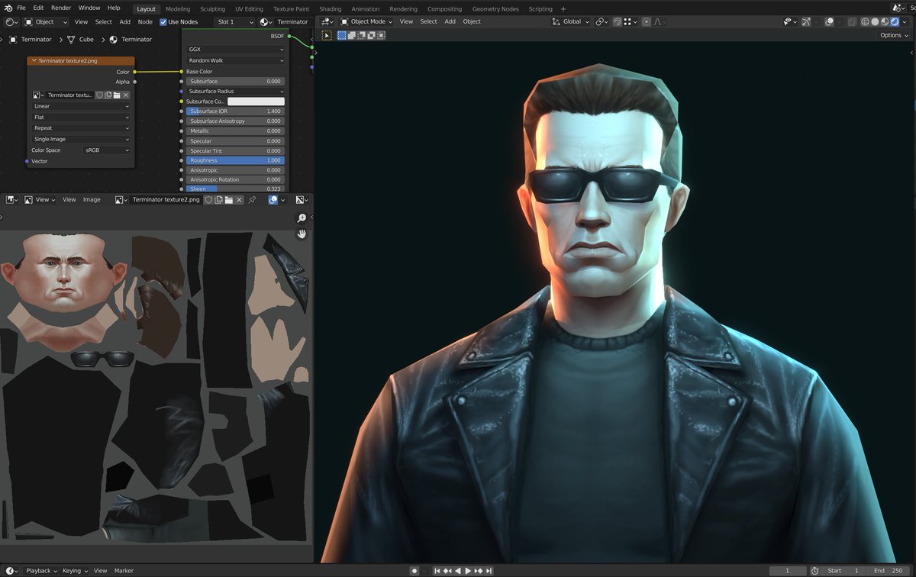Adjust the Sheen slider
The image size is (916, 577).
pyautogui.click(x=235, y=189)
